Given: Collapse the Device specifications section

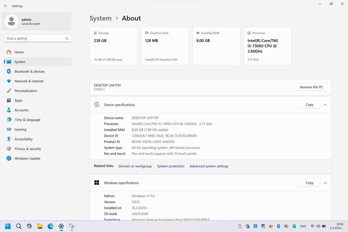Looking at the screenshot, I should 325,105.
